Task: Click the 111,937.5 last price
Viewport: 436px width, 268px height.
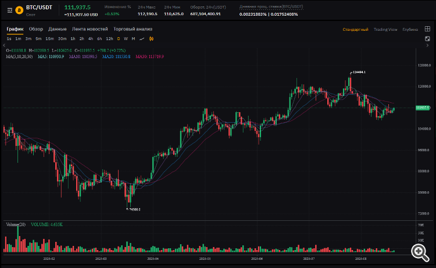Action: pyautogui.click(x=77, y=8)
